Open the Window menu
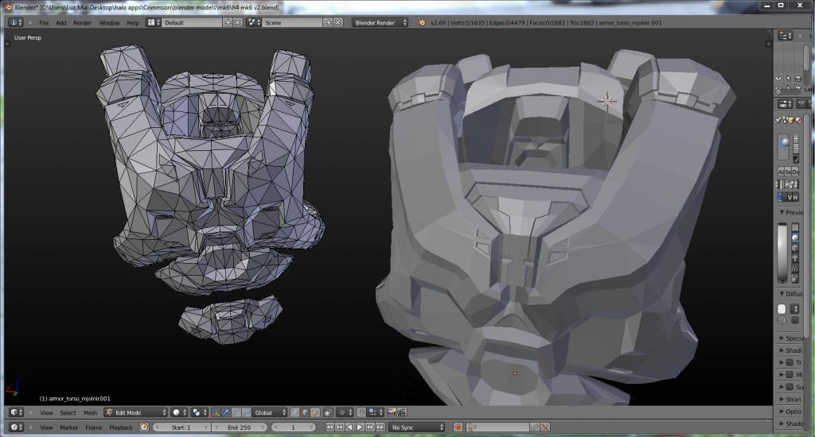 click(109, 23)
